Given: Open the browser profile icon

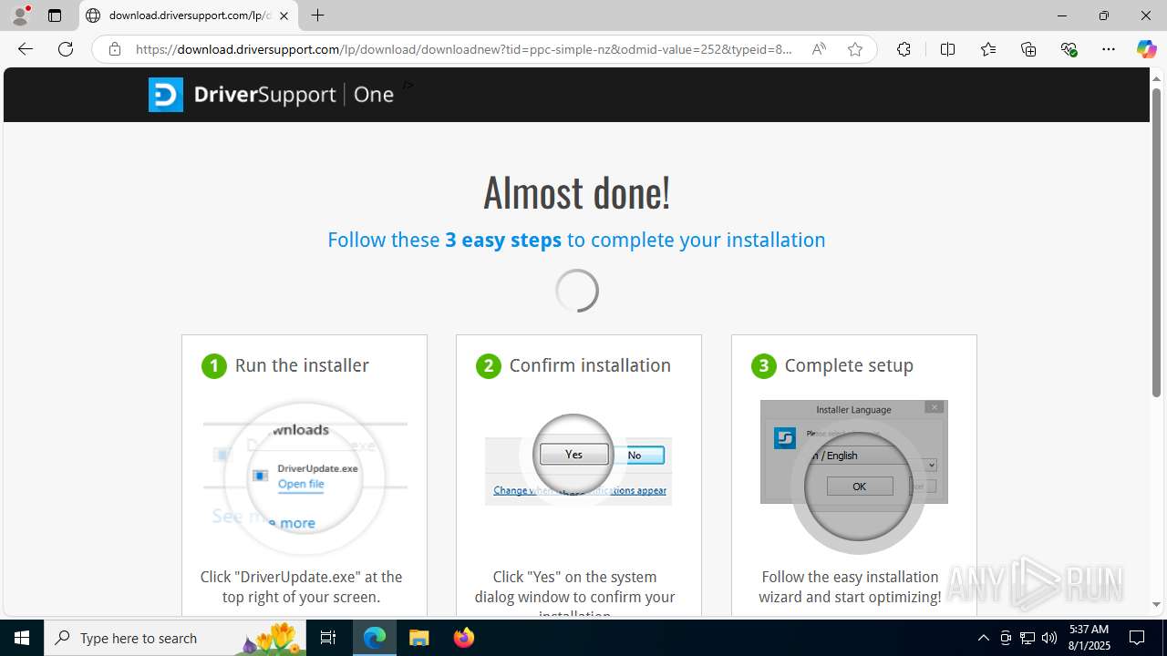Looking at the screenshot, I should click(x=20, y=15).
